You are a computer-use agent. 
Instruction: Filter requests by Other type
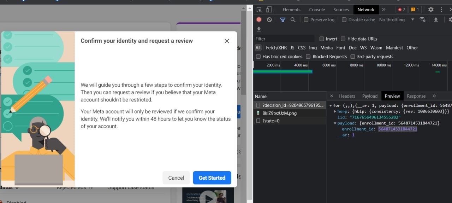(412, 47)
